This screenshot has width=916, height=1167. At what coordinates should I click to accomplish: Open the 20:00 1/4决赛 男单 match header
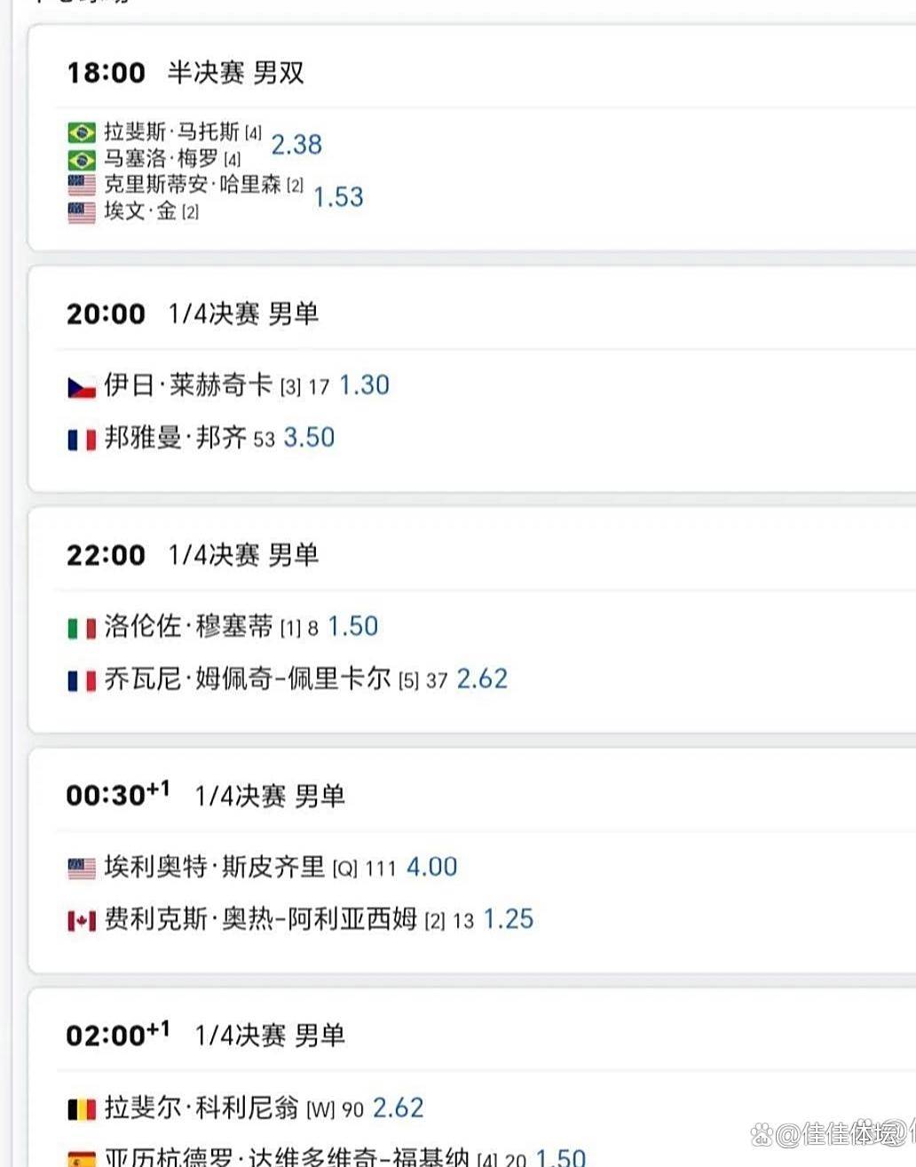[x=193, y=314]
